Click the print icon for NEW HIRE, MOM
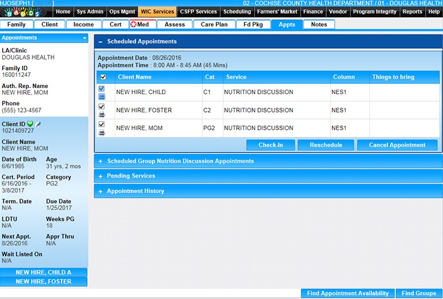Image resolution: width=443 pixels, height=299 pixels. (102, 132)
